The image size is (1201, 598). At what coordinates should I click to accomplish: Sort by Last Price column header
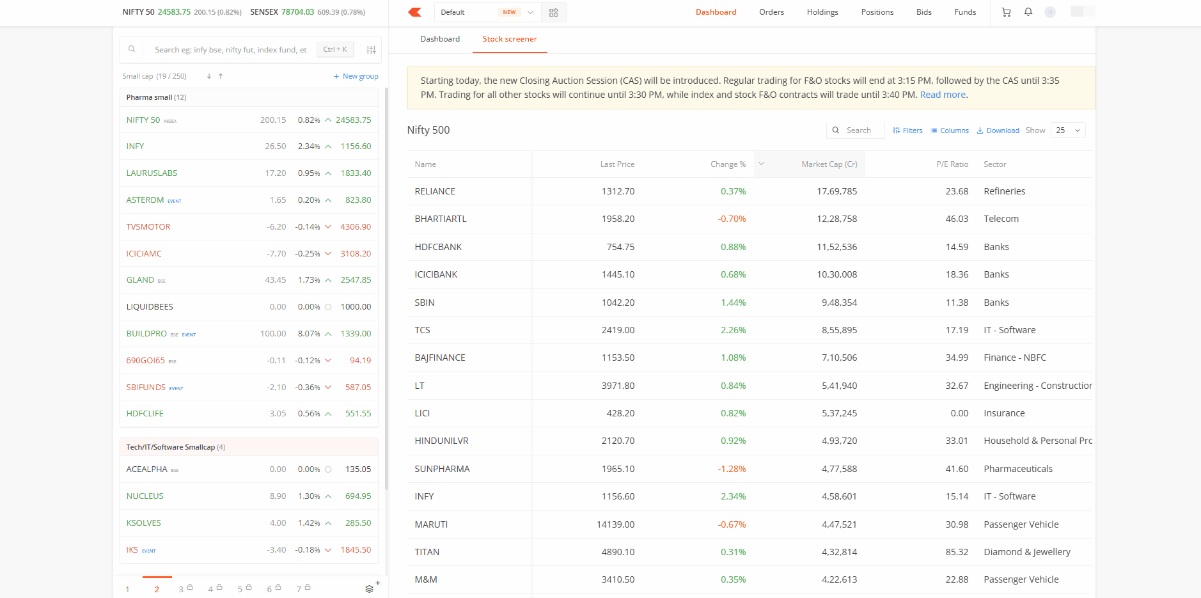pyautogui.click(x=617, y=164)
